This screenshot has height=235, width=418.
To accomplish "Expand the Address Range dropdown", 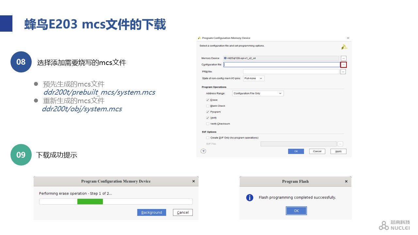I will [258, 93].
